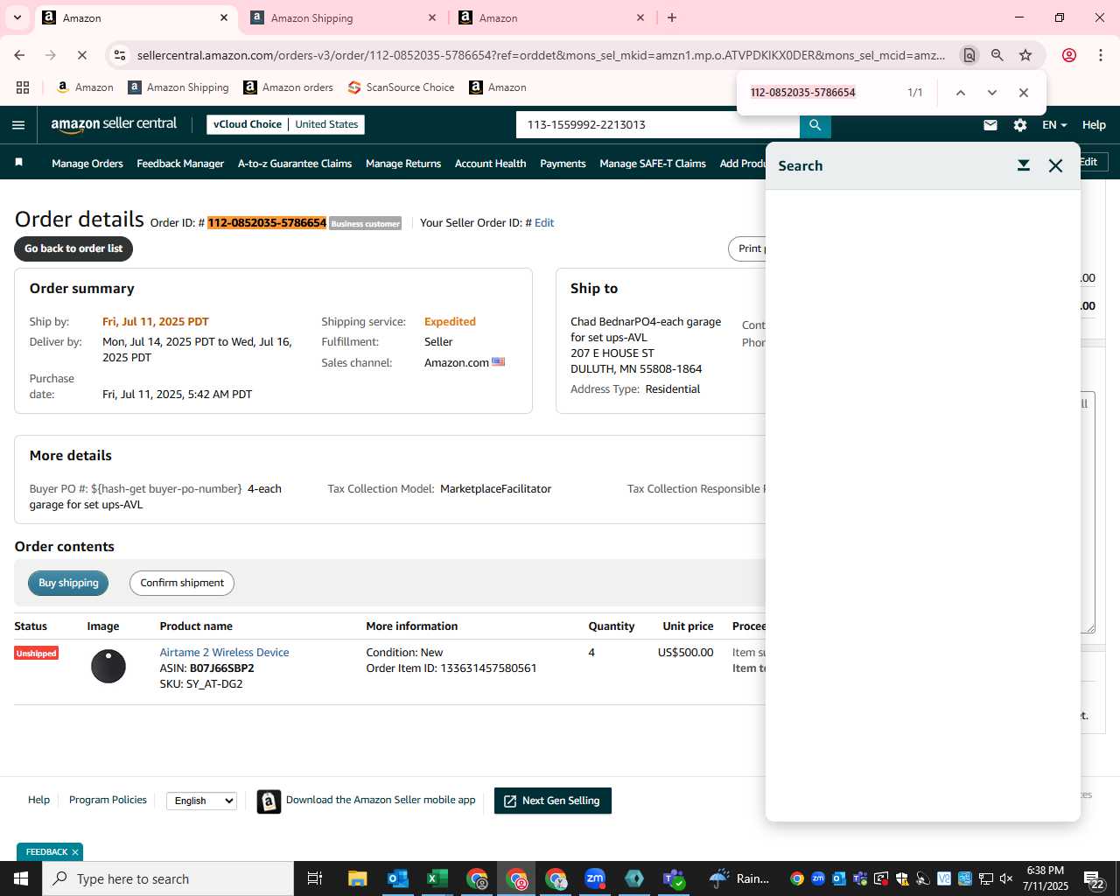View site information icon in address bar
The height and width of the screenshot is (896, 1120).
click(x=120, y=55)
